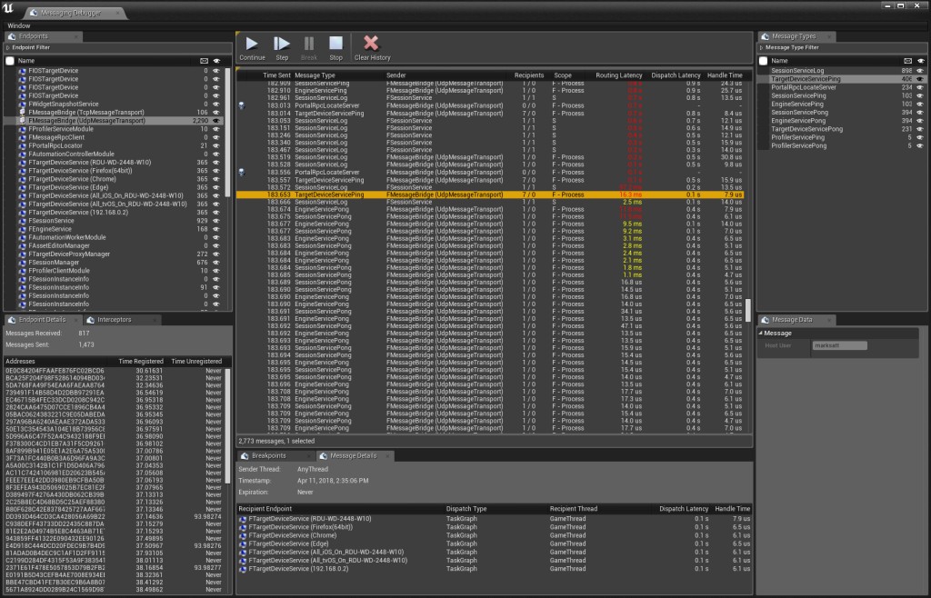Screen dimensions: 931x598
Task: Click the "2,773 messages, 1 selected" status text
Action: click(x=276, y=441)
